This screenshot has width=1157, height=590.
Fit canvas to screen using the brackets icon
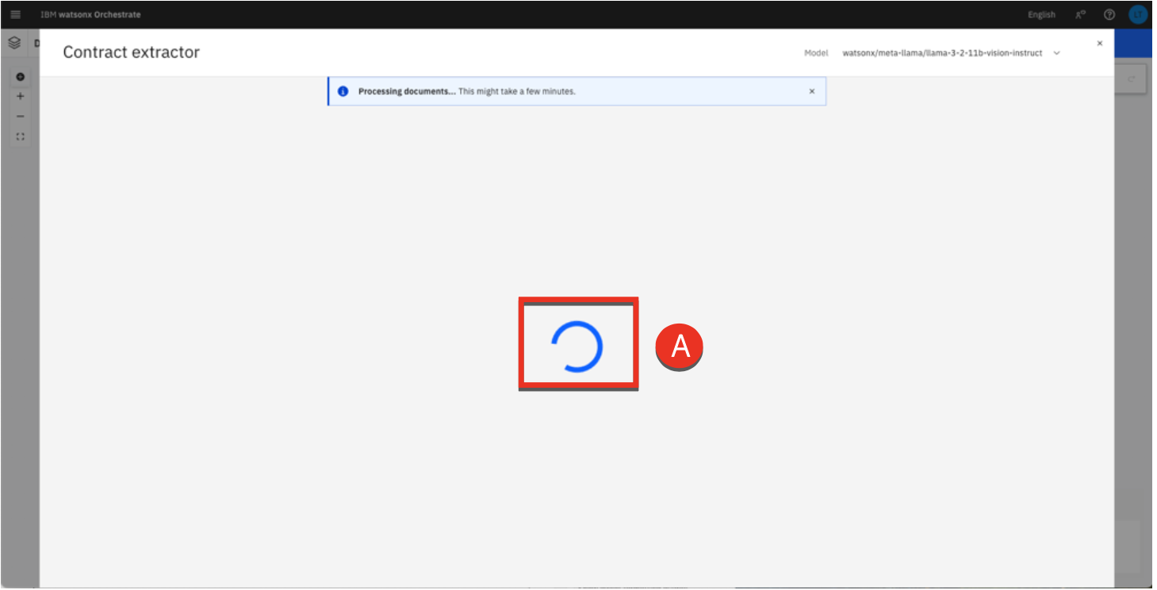[21, 136]
